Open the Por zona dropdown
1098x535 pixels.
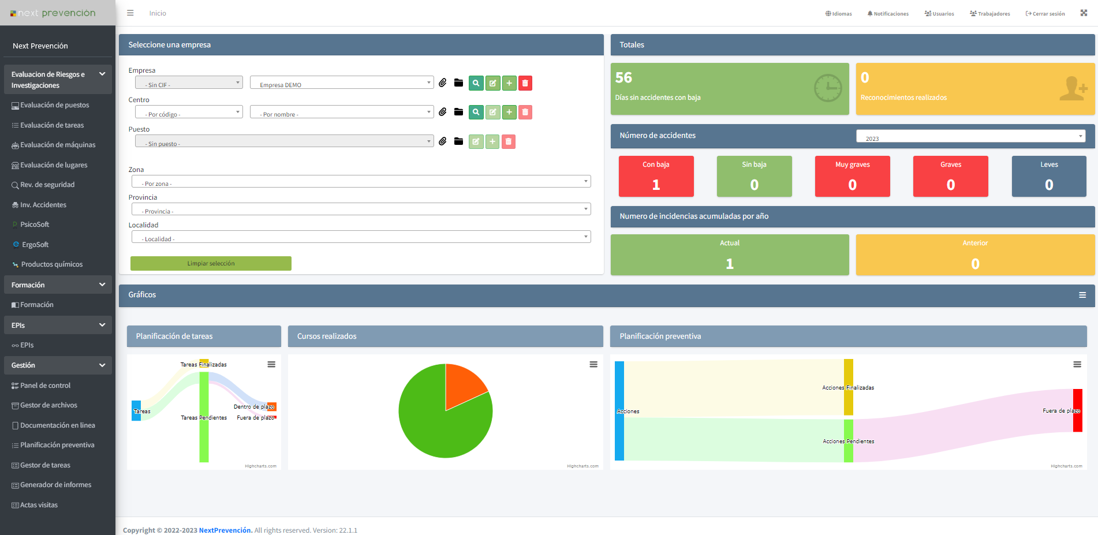click(361, 181)
